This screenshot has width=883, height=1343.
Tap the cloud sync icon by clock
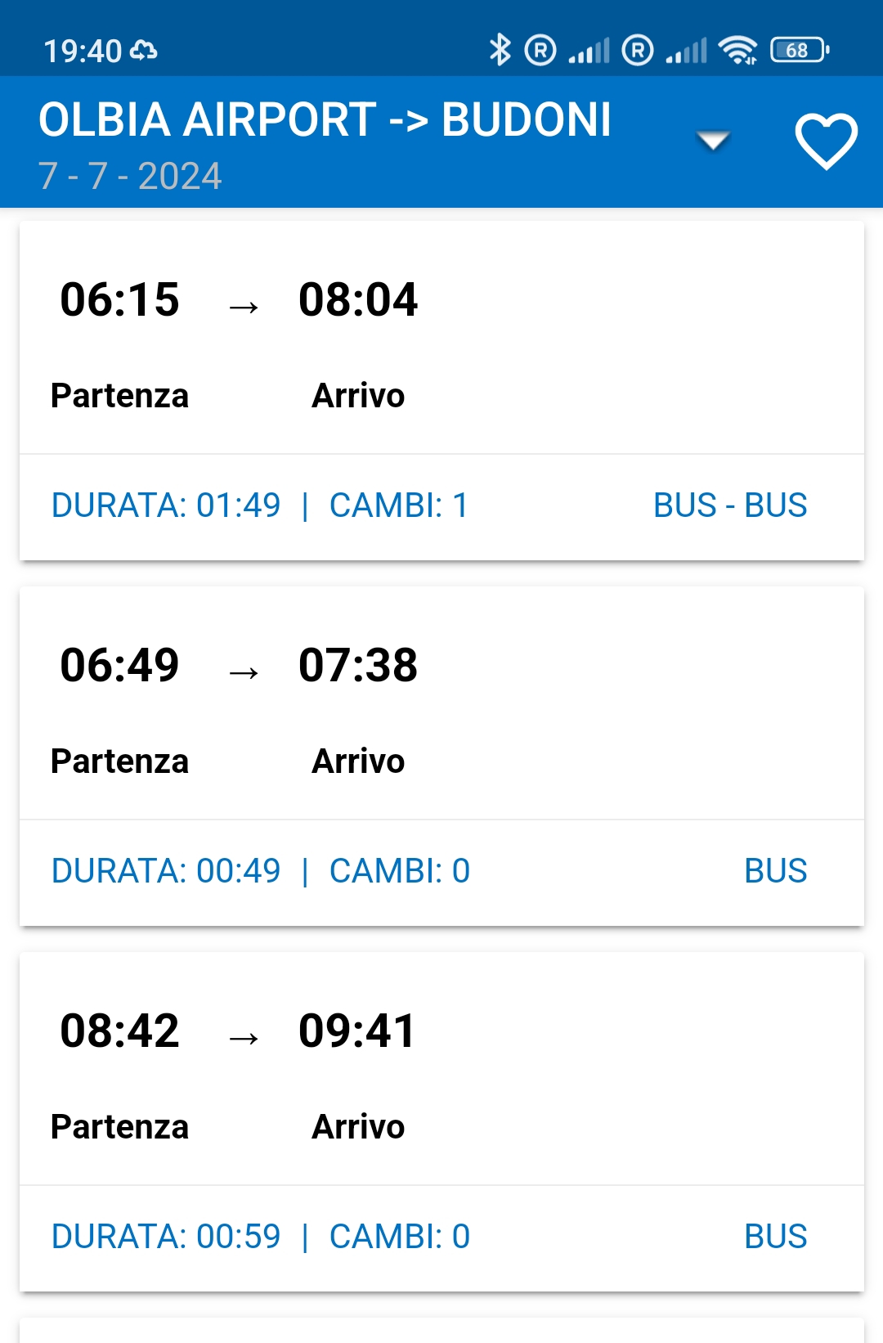pyautogui.click(x=144, y=51)
